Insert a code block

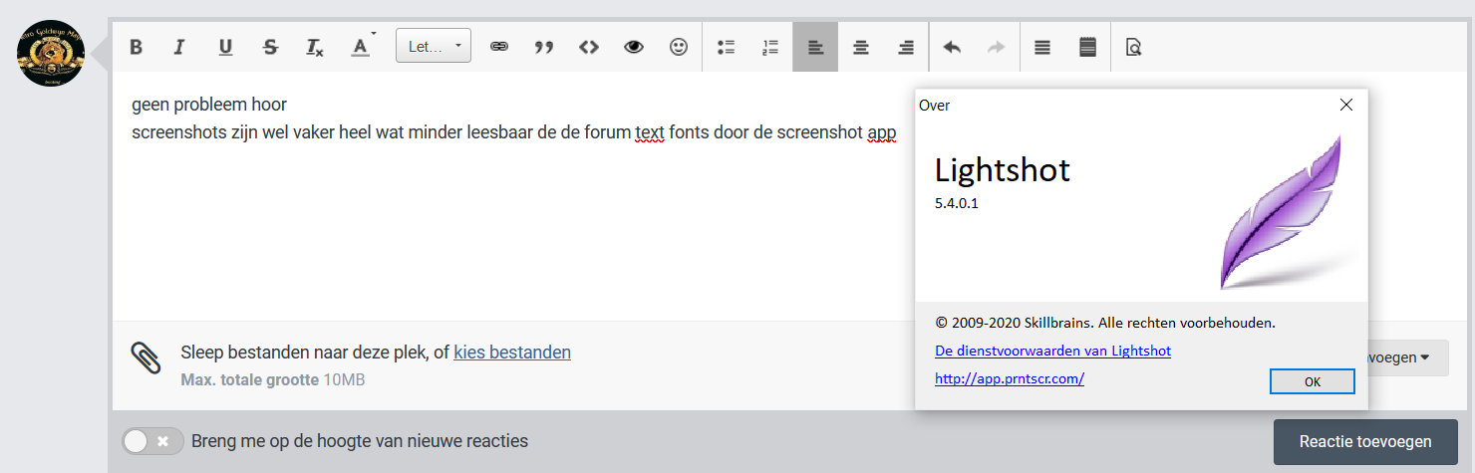tap(589, 47)
